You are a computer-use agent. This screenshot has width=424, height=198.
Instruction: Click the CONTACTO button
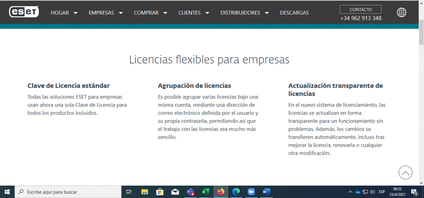361,10
